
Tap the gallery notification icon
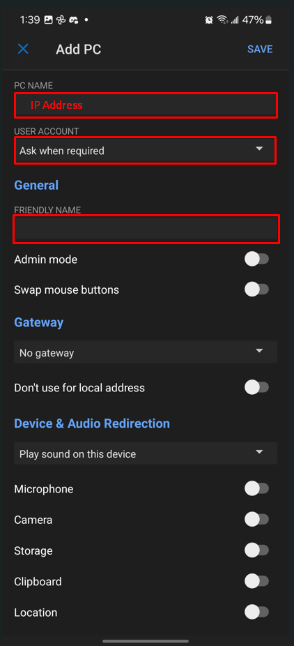[49, 20]
